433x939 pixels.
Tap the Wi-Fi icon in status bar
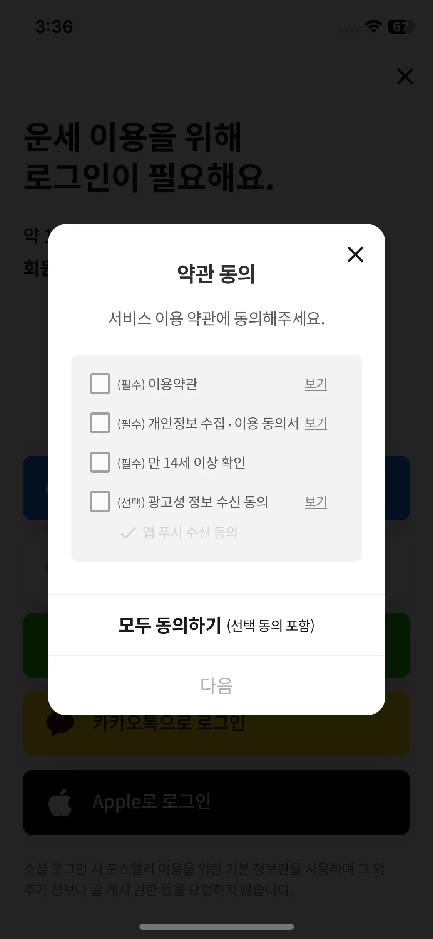tap(373, 27)
